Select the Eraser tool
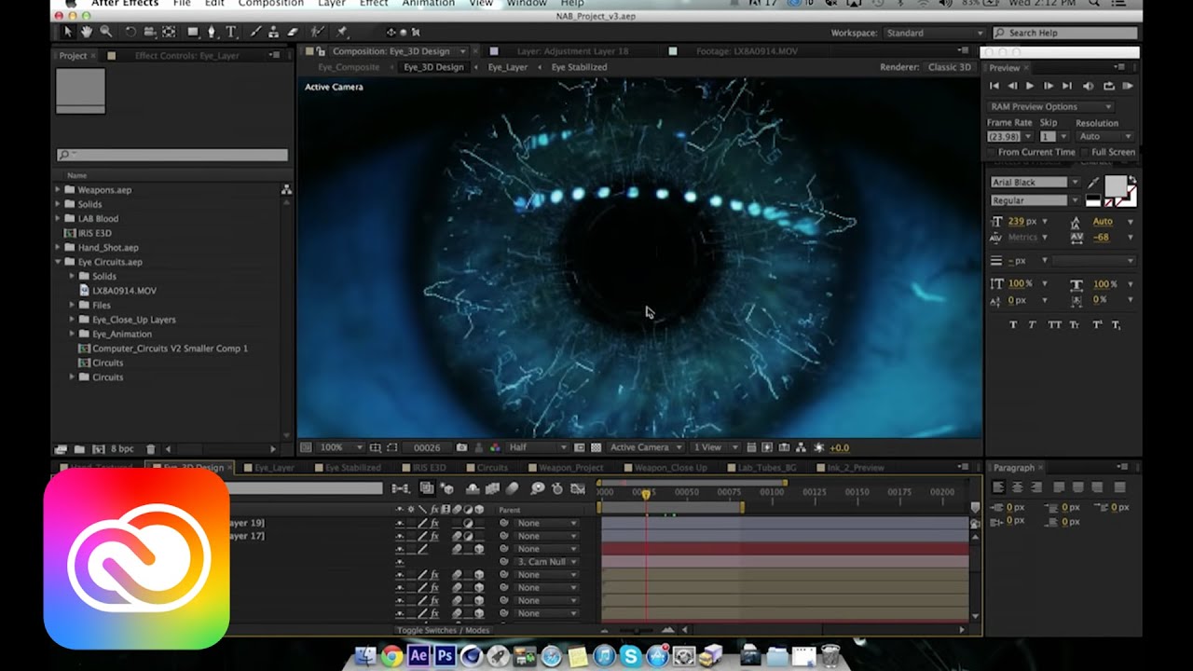The image size is (1193, 671). tap(293, 32)
